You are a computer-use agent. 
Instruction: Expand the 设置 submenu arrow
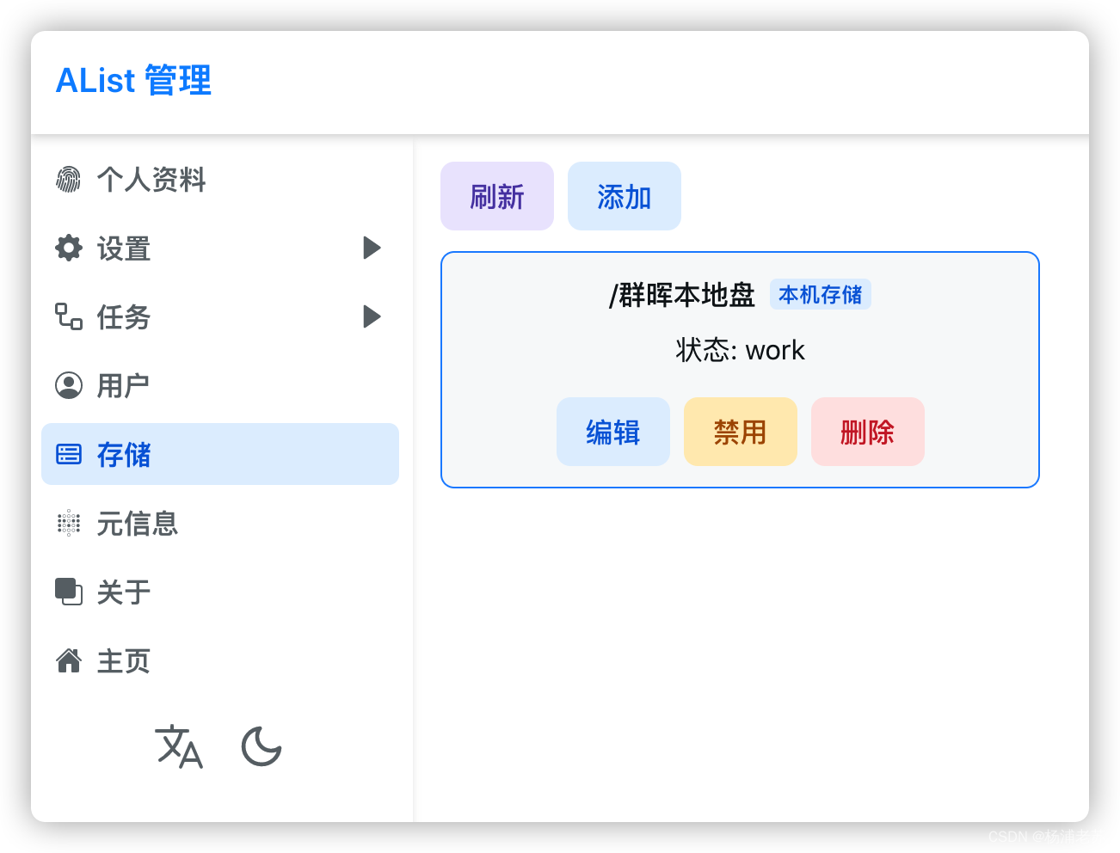point(372,248)
